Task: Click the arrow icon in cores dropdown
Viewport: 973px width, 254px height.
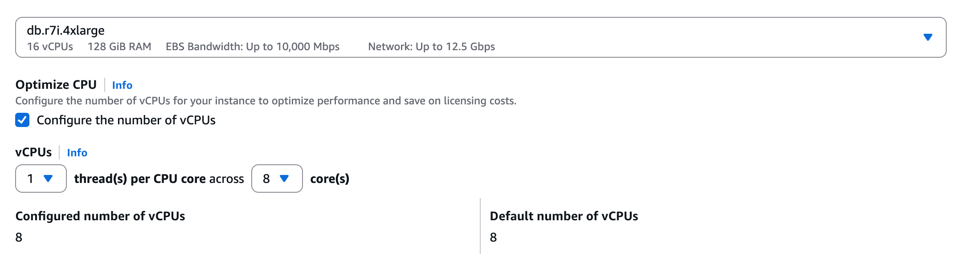Action: [284, 179]
